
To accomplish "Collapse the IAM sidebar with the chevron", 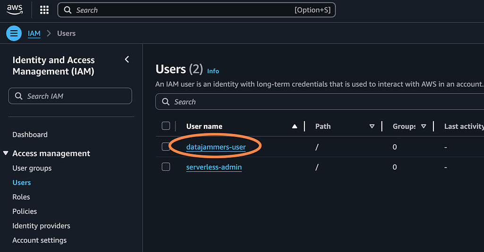I will (127, 59).
